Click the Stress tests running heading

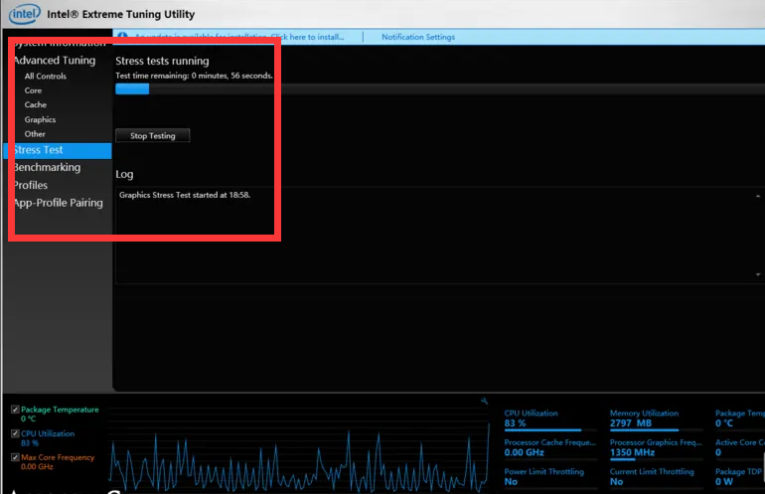tap(163, 61)
